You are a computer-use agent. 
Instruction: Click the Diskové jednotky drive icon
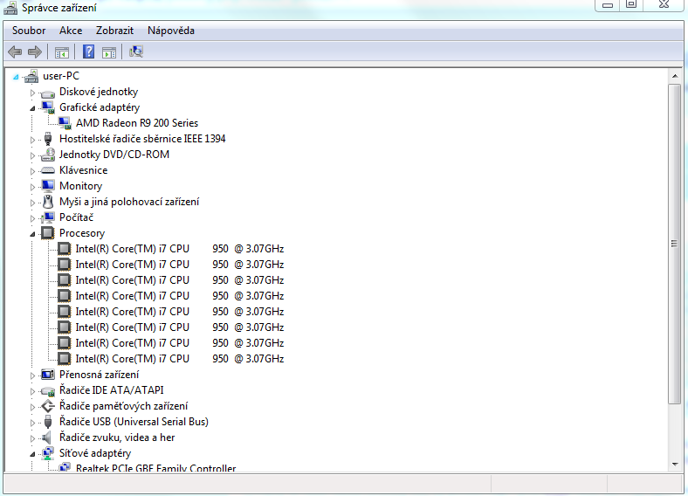coord(48,93)
